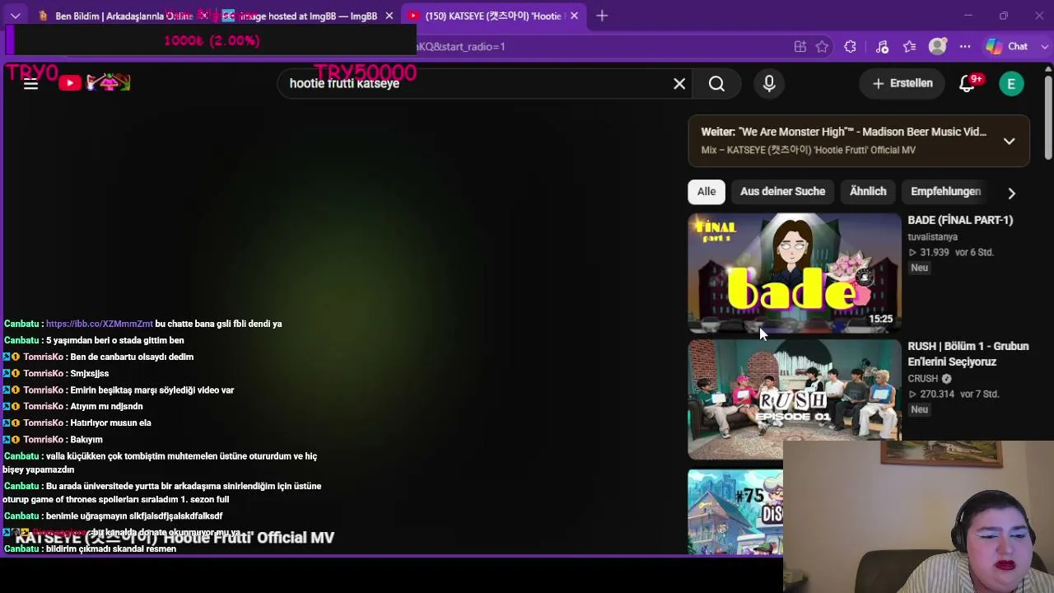
Task: Open browser settings ellipsis menu
Action: coord(965,46)
